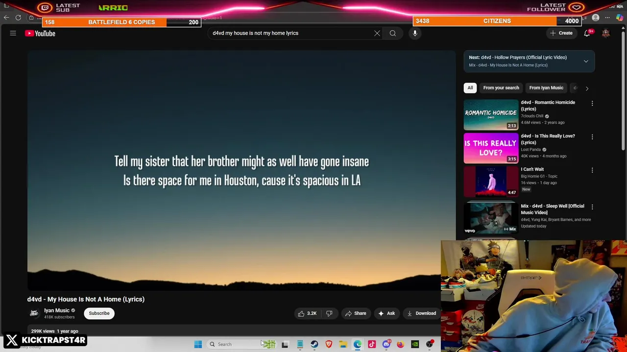This screenshot has width=627, height=352.
Task: Open the Windows Start button
Action: 198,344
